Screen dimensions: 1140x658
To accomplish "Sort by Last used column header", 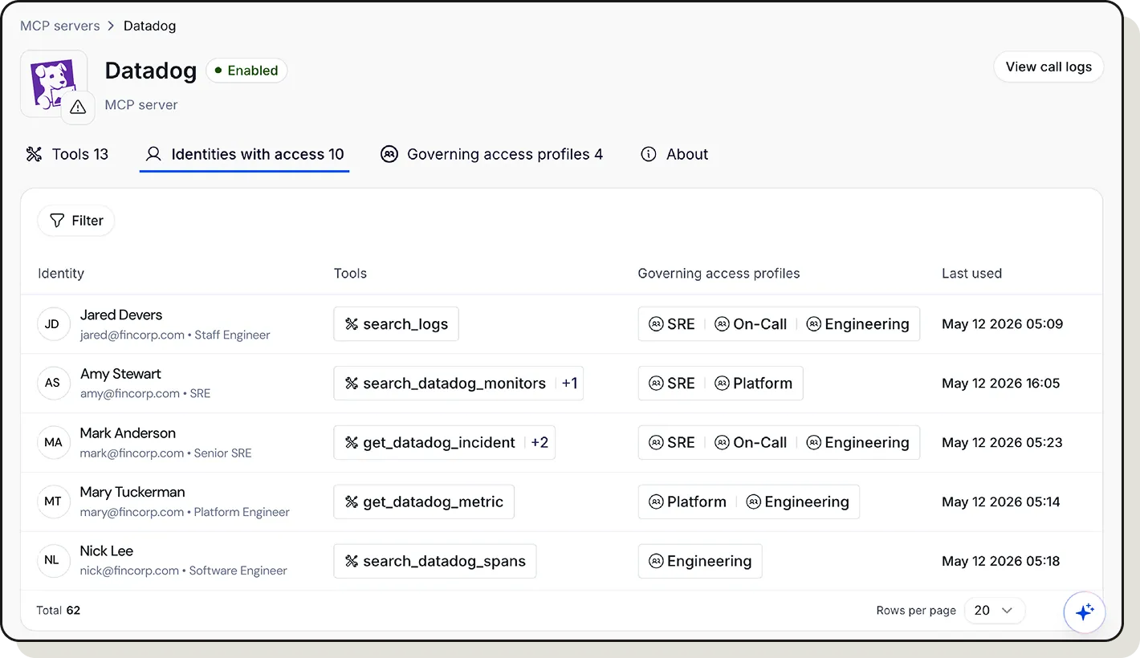I will 971,274.
